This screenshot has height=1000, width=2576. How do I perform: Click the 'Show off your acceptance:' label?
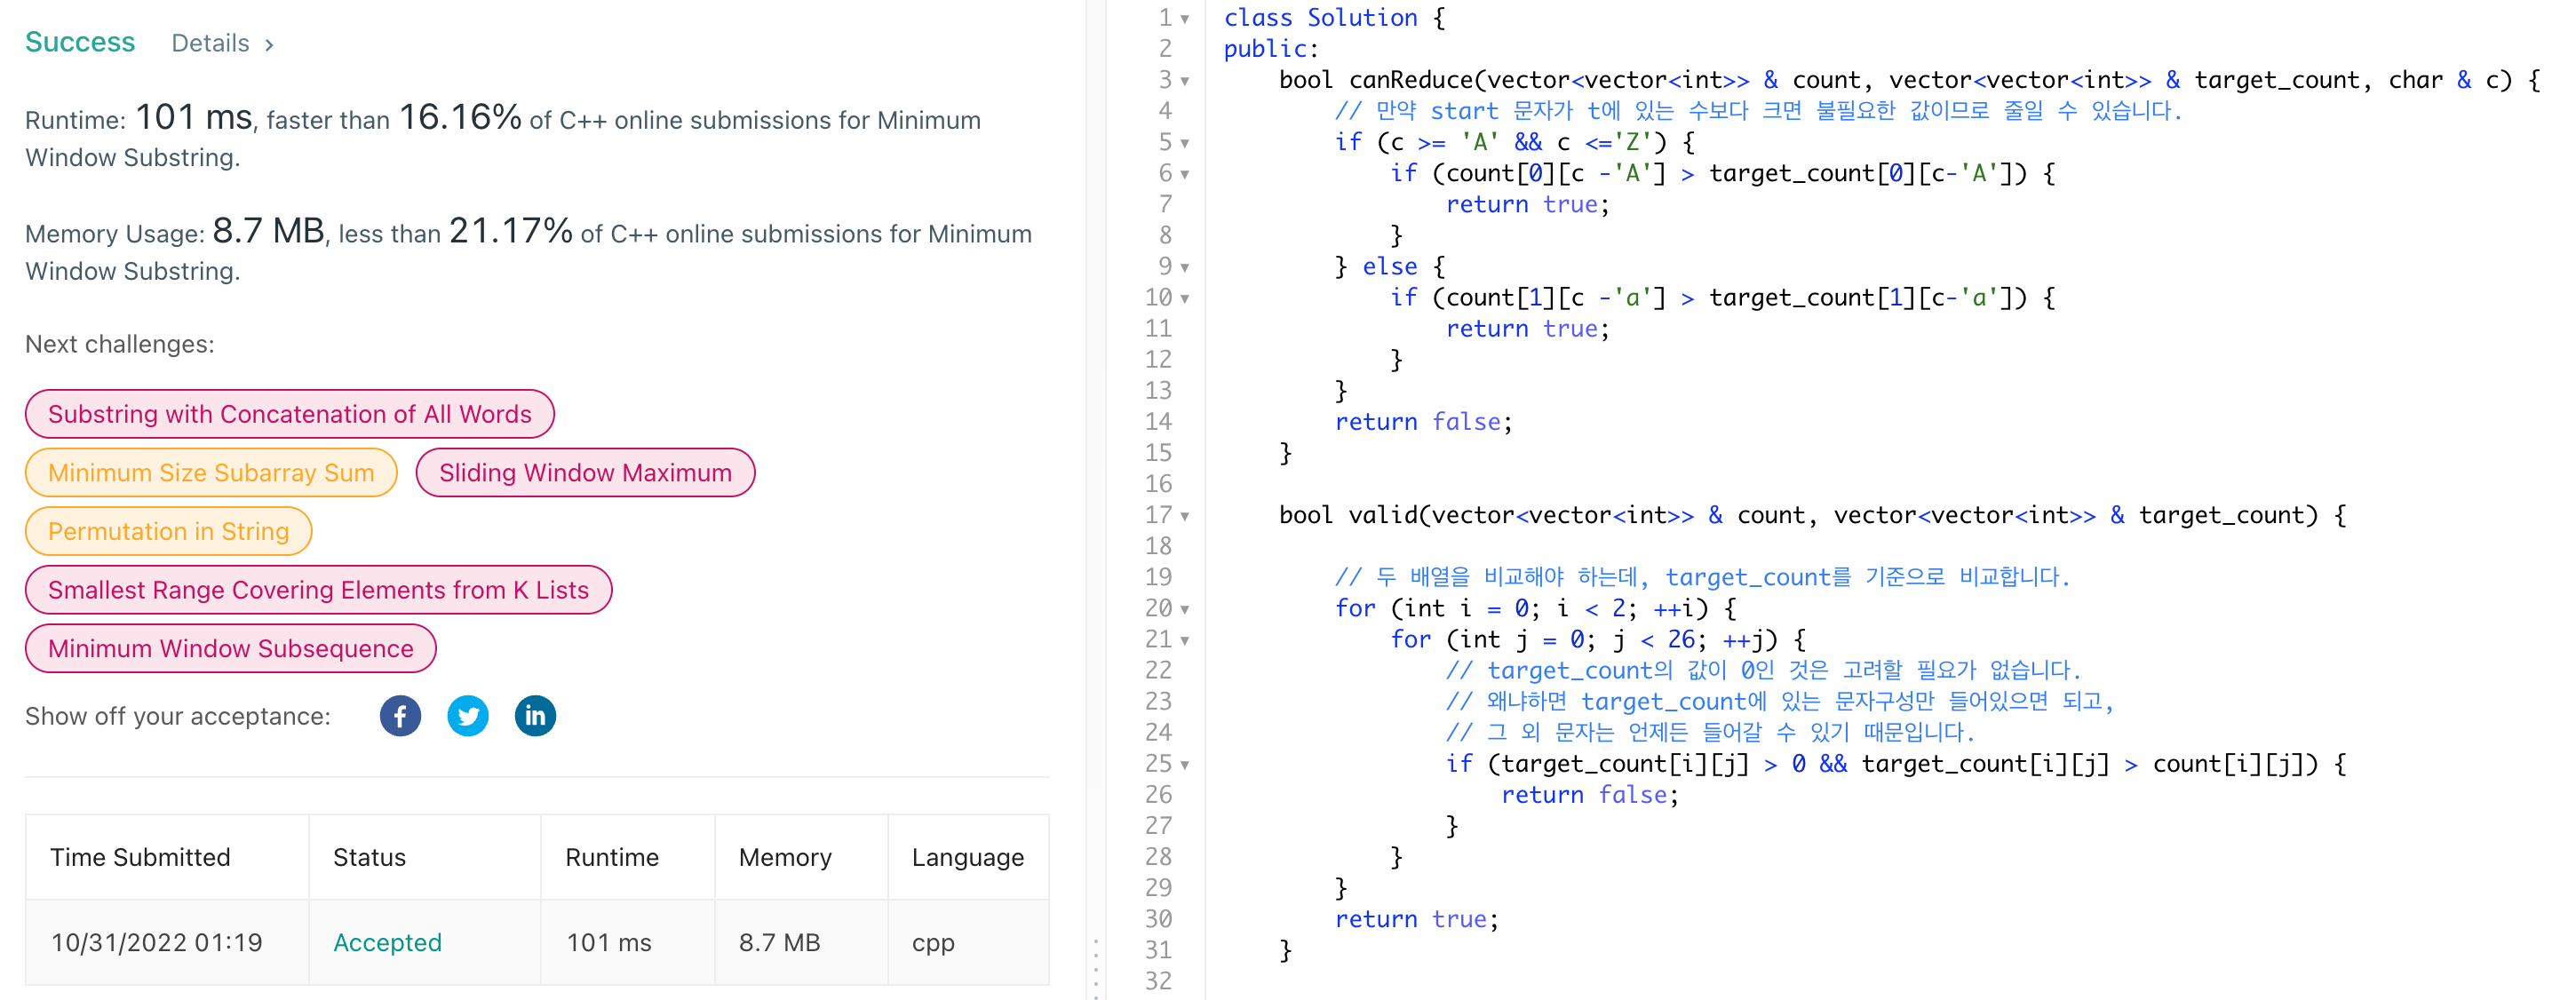(x=178, y=716)
